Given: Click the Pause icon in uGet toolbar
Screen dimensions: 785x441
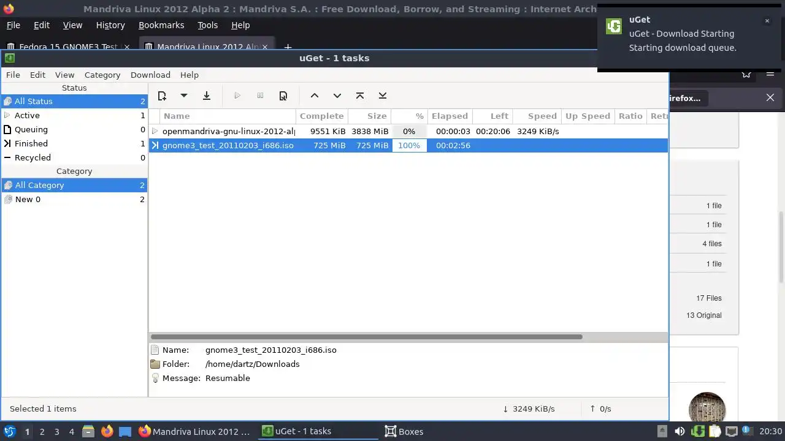Looking at the screenshot, I should point(260,96).
